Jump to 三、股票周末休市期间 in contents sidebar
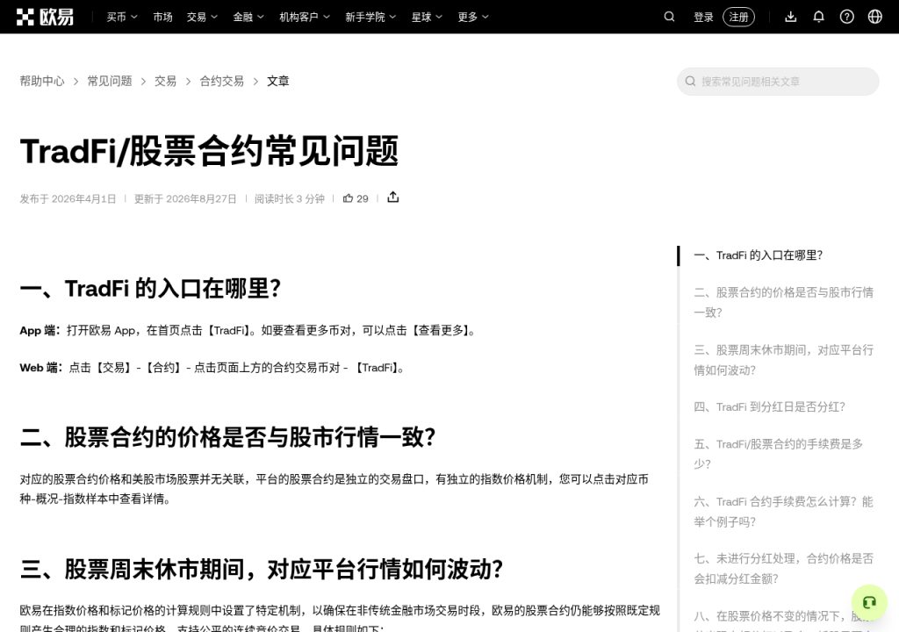This screenshot has width=899, height=632. point(784,360)
